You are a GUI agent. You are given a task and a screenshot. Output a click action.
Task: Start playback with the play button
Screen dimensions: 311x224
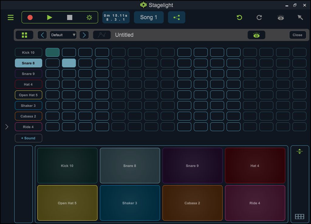click(x=50, y=17)
